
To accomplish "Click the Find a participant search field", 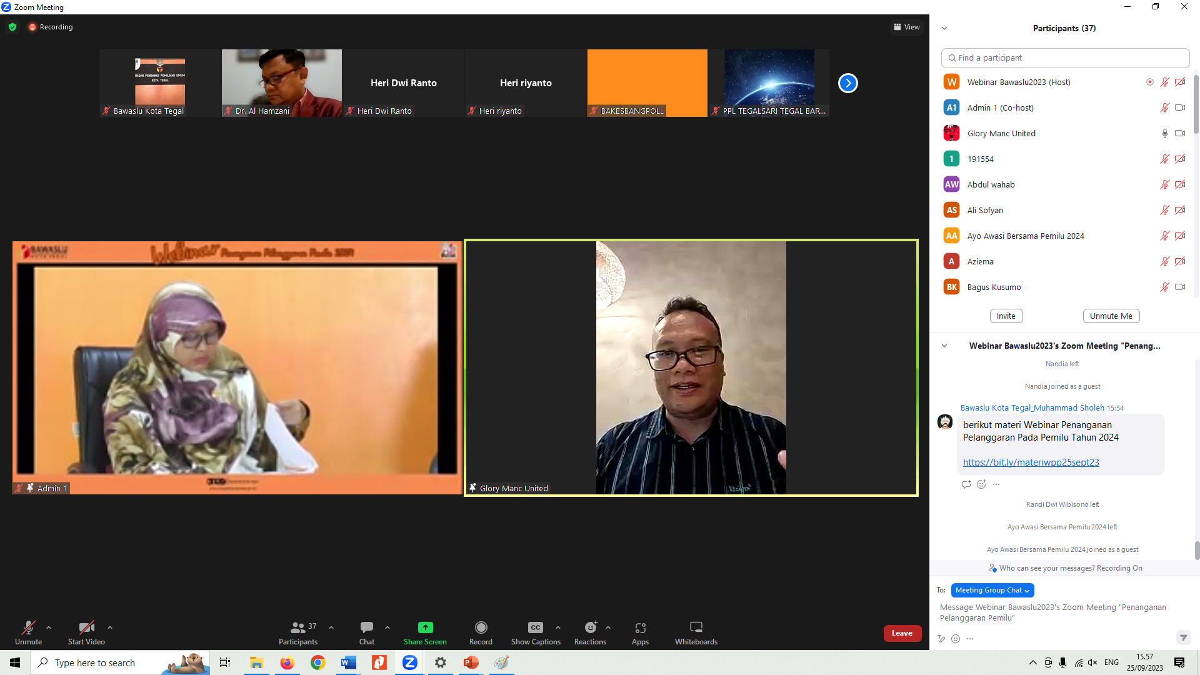I will tap(1065, 57).
